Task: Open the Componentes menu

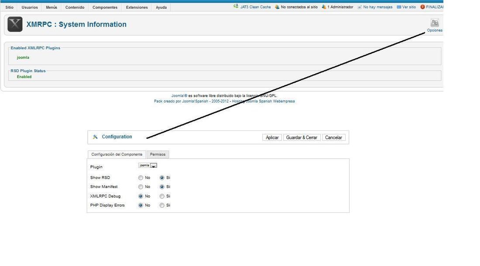Action: click(x=105, y=7)
